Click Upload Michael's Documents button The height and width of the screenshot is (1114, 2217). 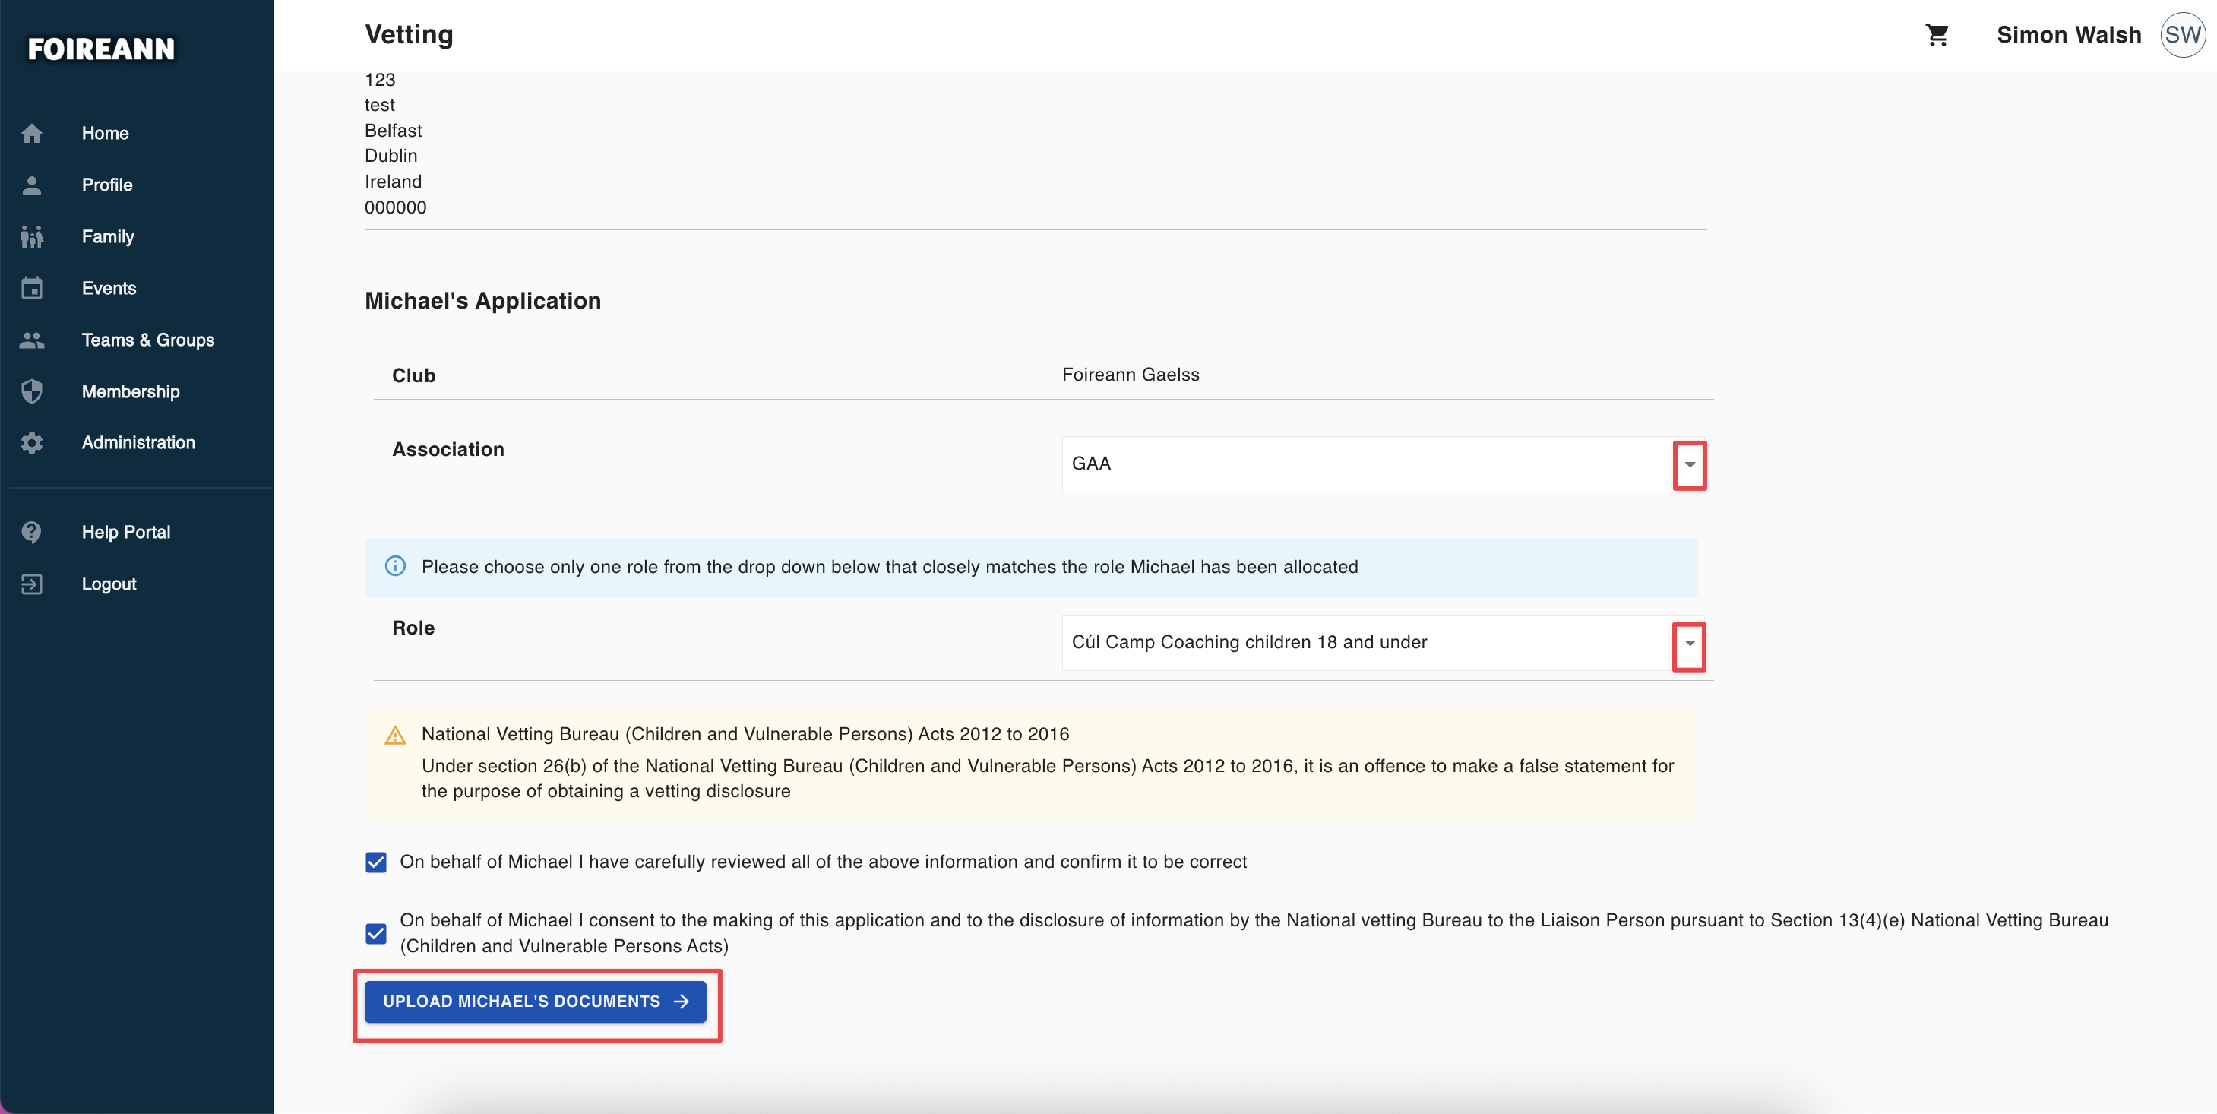[x=534, y=1002]
